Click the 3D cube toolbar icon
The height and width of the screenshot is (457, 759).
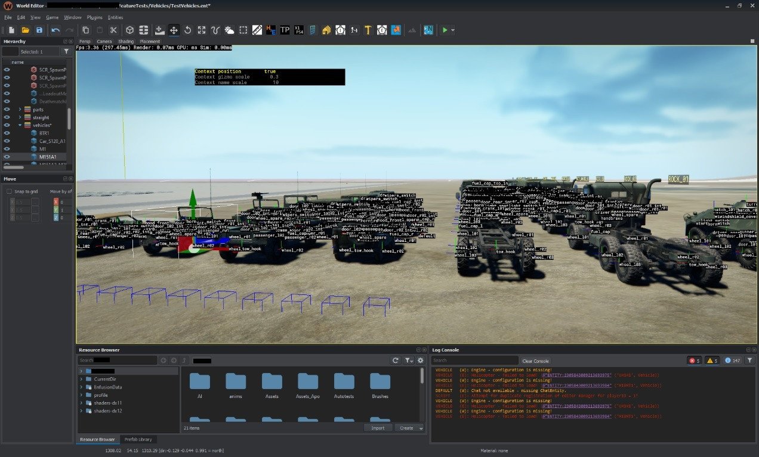129,30
